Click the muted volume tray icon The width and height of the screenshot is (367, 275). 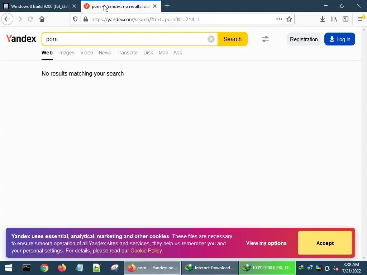335,268
